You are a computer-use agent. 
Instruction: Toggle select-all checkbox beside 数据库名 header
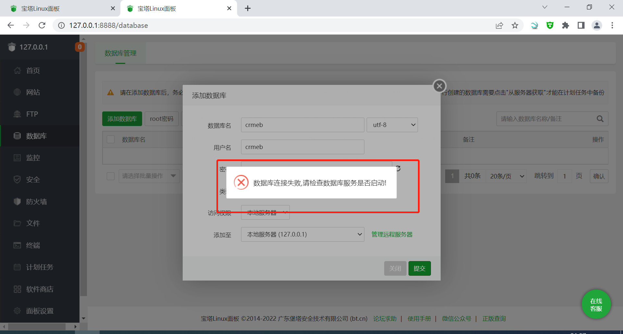point(111,139)
